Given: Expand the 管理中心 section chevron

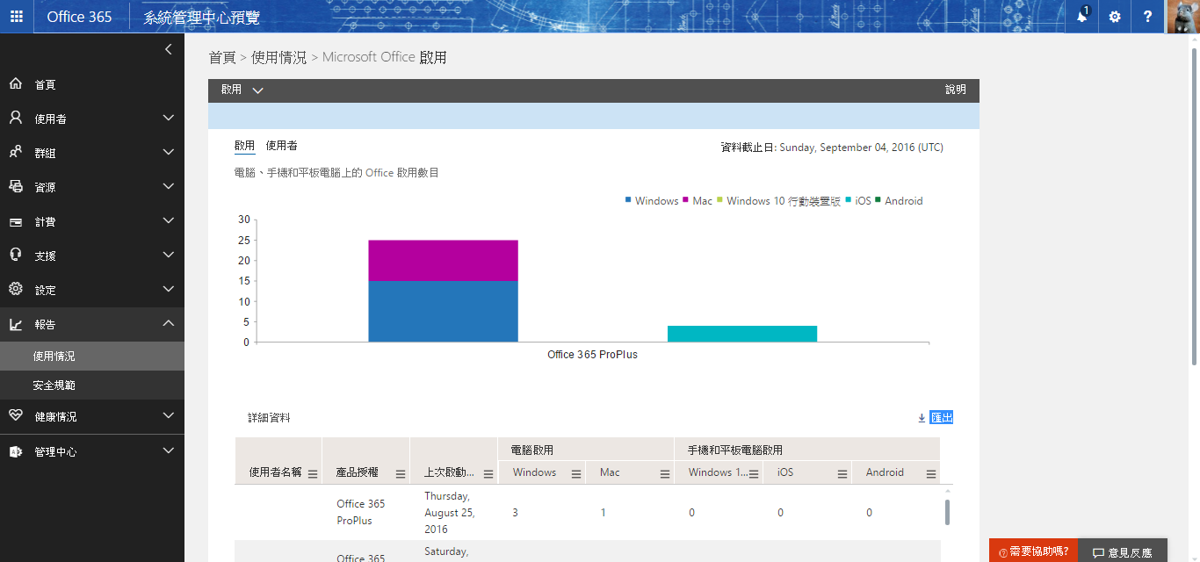Looking at the screenshot, I should (169, 451).
